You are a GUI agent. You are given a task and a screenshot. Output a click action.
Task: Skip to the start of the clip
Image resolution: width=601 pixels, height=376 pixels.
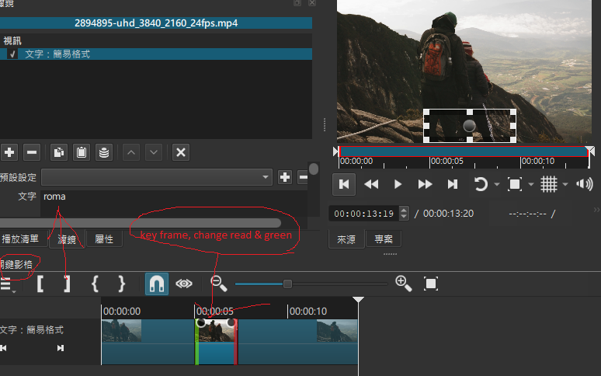(x=345, y=184)
